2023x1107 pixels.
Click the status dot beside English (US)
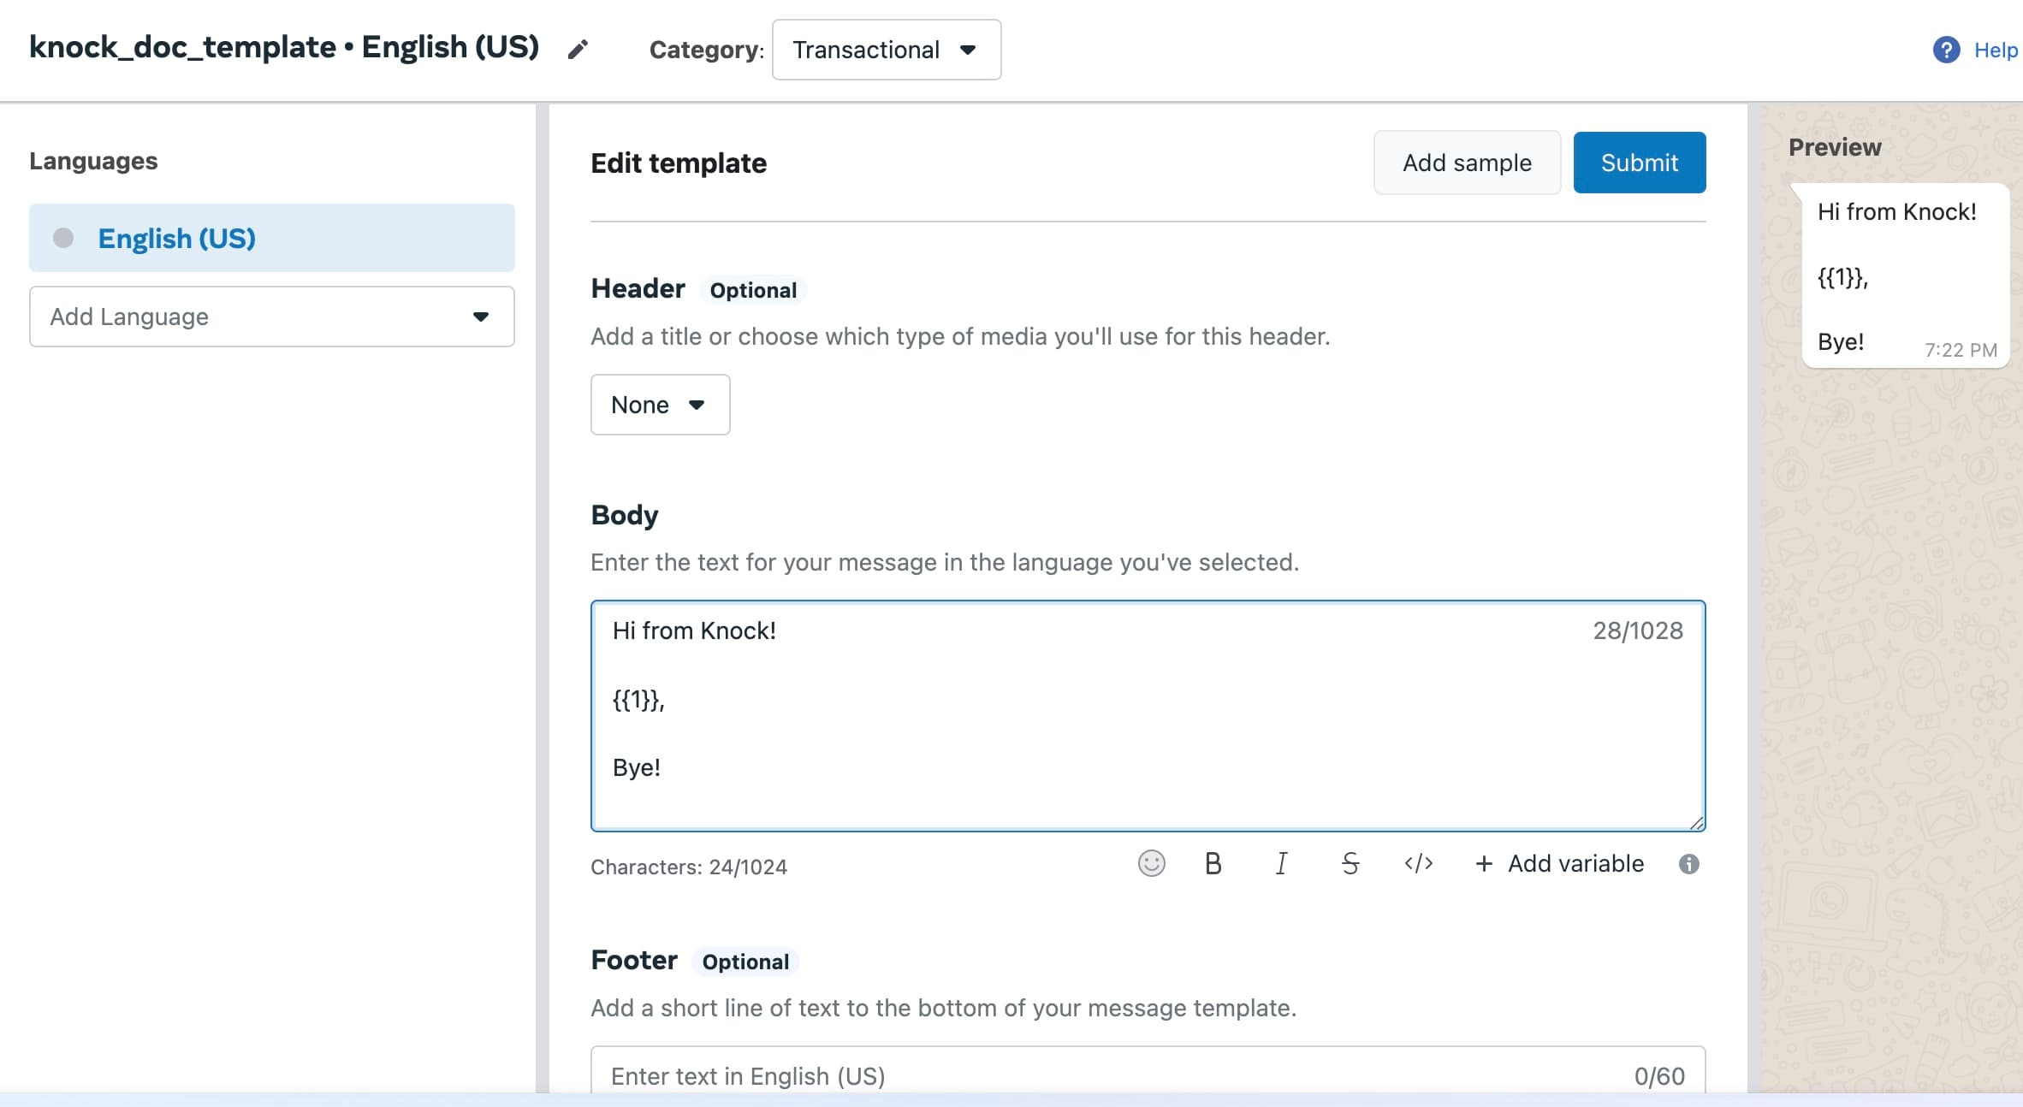tap(62, 238)
